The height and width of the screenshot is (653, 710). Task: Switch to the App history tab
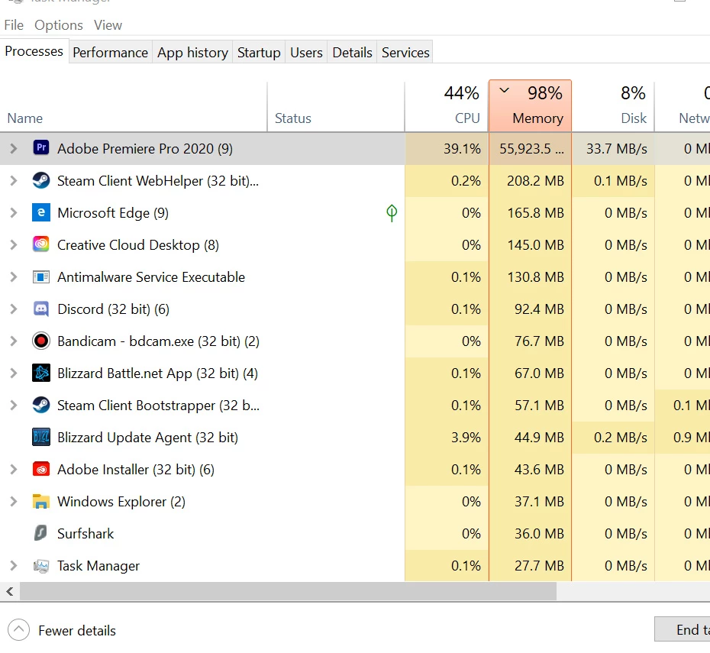[x=192, y=53]
